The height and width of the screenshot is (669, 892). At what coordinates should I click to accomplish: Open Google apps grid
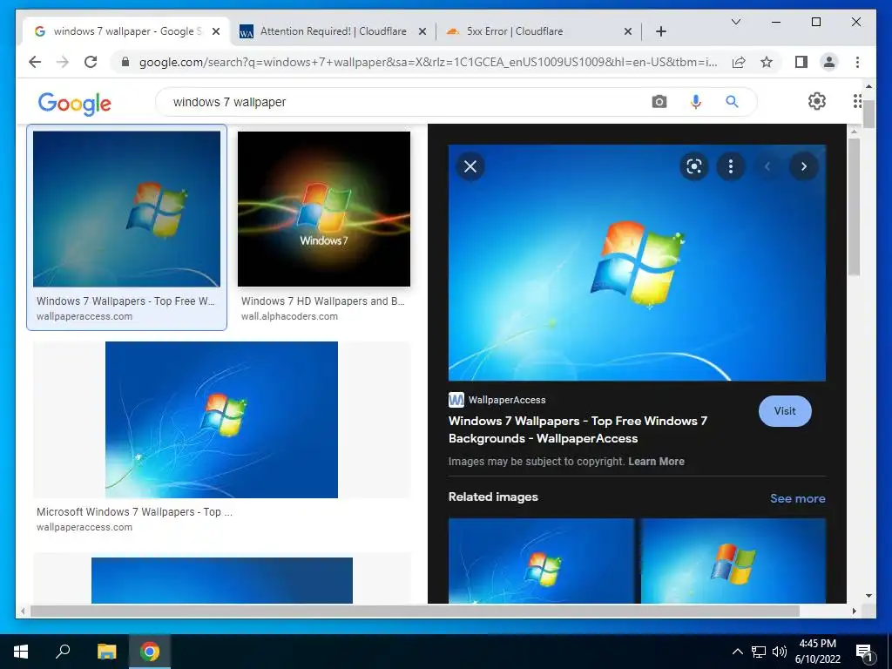(857, 101)
